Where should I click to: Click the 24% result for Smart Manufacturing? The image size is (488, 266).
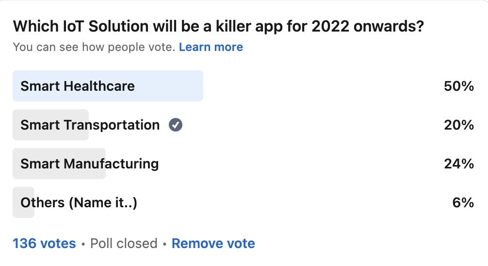point(458,164)
